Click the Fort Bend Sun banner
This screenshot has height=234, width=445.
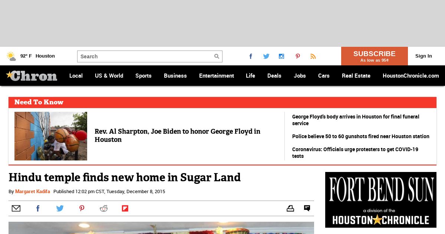(381, 200)
